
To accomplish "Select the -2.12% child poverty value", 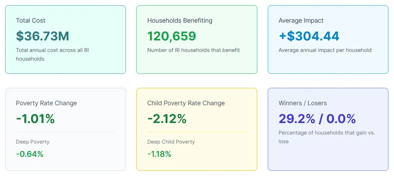I will (167, 119).
